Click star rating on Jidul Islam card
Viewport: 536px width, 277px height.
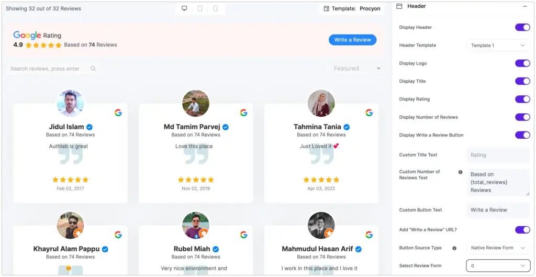pos(71,180)
